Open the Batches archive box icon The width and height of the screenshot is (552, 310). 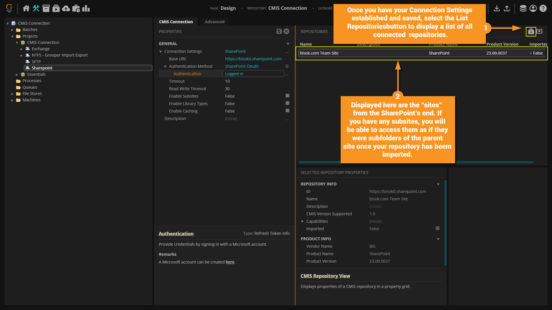46,8
